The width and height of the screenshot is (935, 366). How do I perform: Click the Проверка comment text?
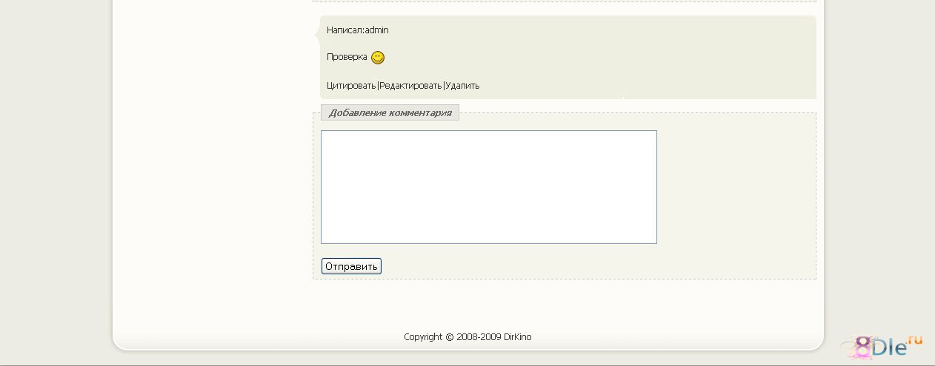(x=347, y=57)
